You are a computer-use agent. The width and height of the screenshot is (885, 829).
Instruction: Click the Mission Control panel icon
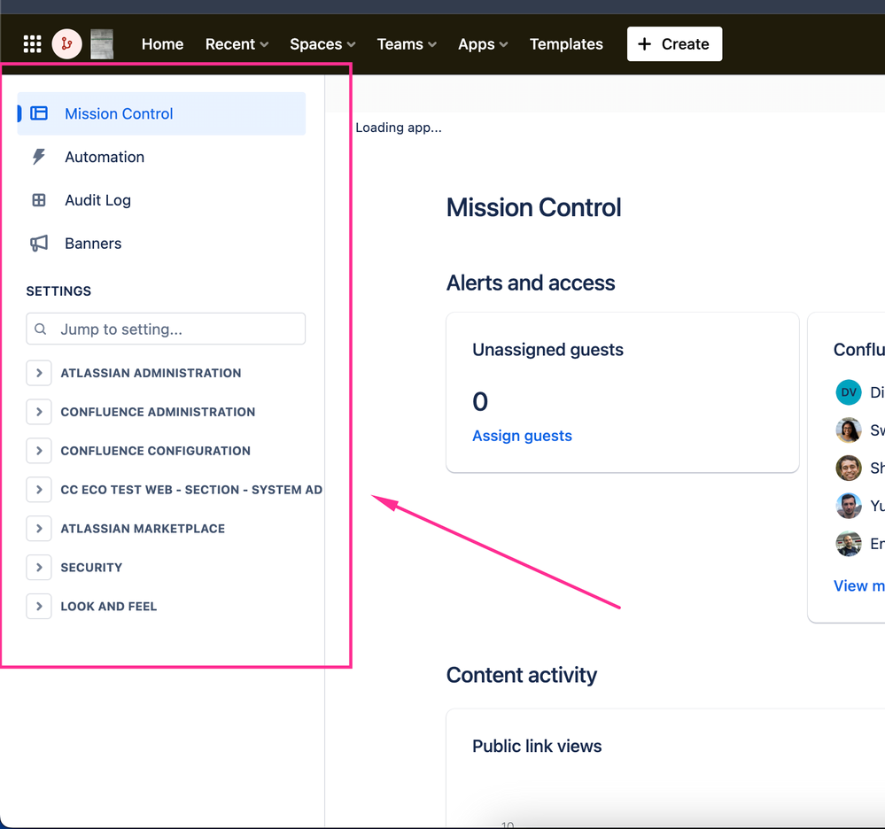tap(39, 113)
